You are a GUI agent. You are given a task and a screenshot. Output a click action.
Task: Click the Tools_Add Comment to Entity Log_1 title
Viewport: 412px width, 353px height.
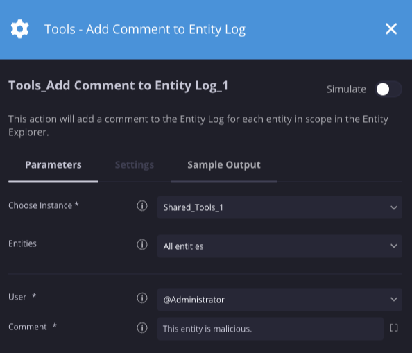point(118,85)
